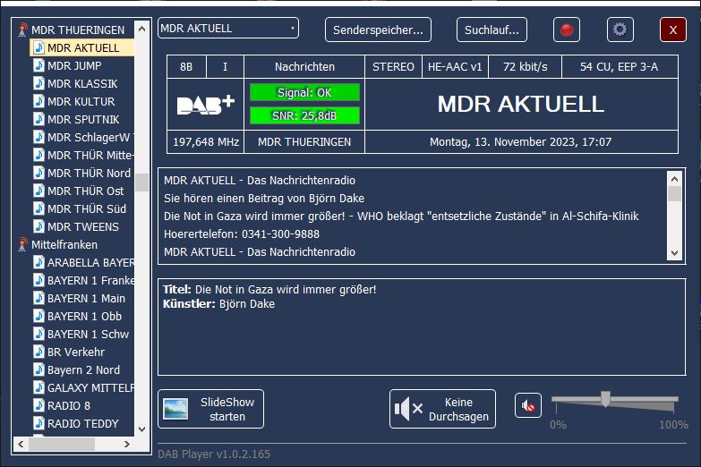Click the DAB+ logo
Viewport: 701px width, 467px height.
pyautogui.click(x=206, y=104)
